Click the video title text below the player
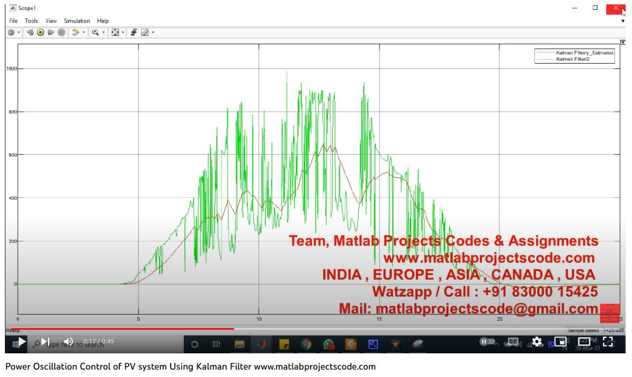632x377 pixels. click(x=190, y=367)
